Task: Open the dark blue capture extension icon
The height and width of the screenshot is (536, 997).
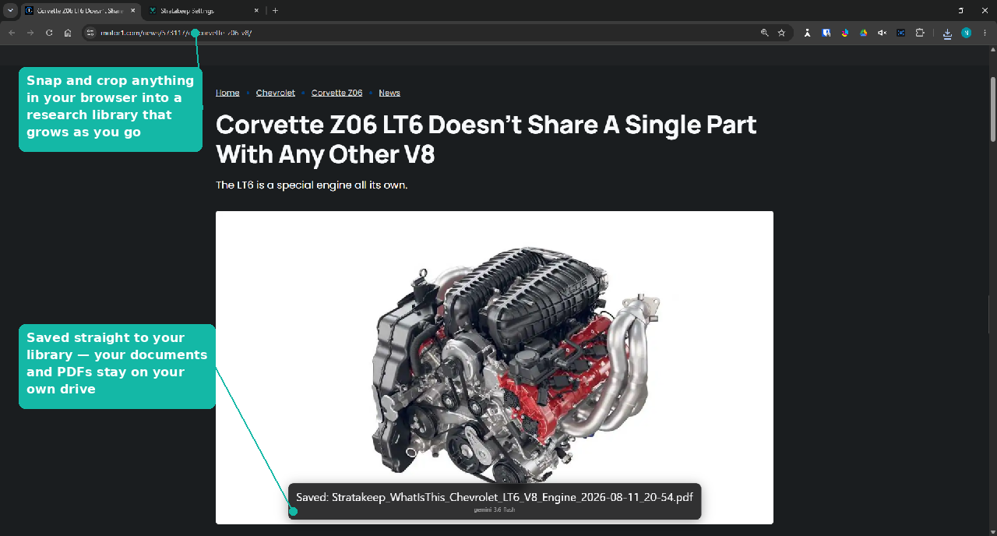Action: 901,33
